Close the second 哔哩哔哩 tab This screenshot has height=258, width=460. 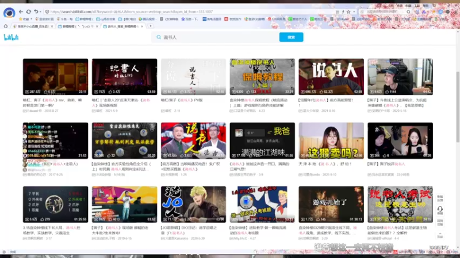click(x=97, y=26)
